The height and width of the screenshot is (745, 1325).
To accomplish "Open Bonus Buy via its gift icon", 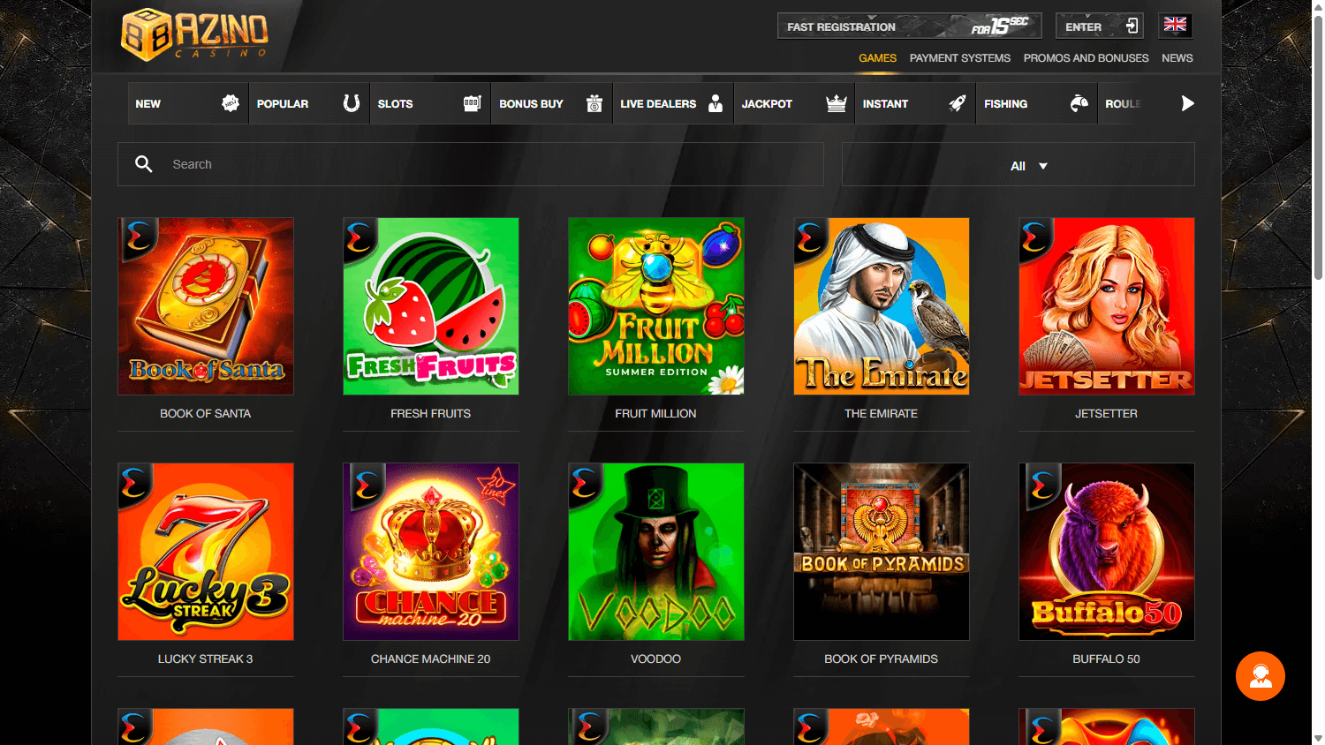I will tap(594, 102).
